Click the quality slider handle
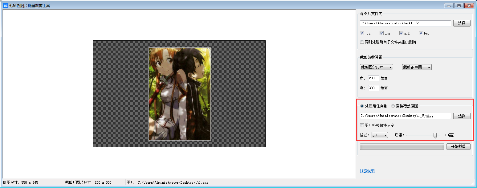 pos(435,135)
